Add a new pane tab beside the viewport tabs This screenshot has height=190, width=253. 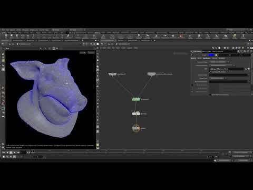(x=83, y=40)
